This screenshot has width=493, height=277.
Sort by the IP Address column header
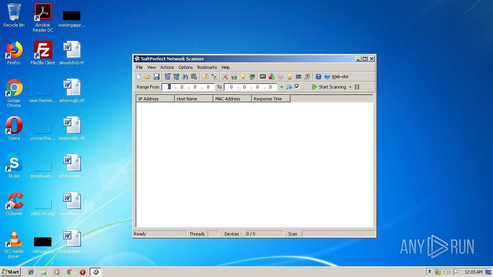(155, 99)
